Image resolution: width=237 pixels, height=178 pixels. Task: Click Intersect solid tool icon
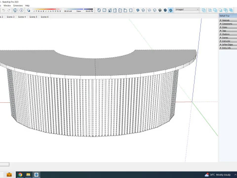coord(210,10)
